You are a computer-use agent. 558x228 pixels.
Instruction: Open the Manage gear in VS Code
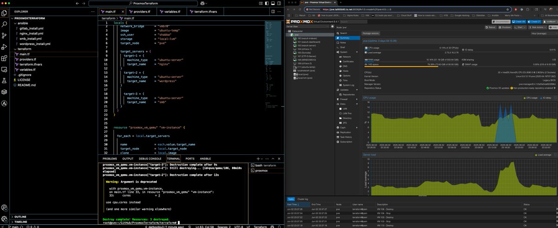pyautogui.click(x=4, y=218)
